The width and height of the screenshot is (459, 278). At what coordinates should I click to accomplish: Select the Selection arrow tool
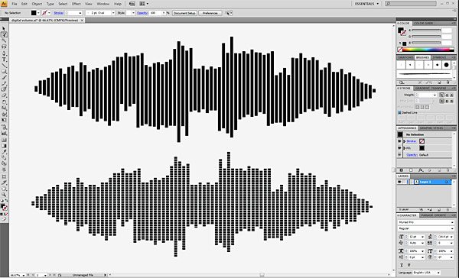4,29
